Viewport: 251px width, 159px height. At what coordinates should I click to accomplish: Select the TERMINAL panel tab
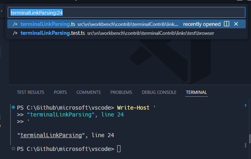click(x=196, y=92)
